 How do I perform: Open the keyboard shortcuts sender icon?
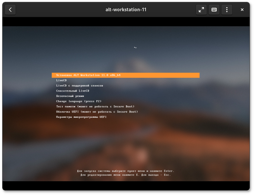[x=214, y=10]
